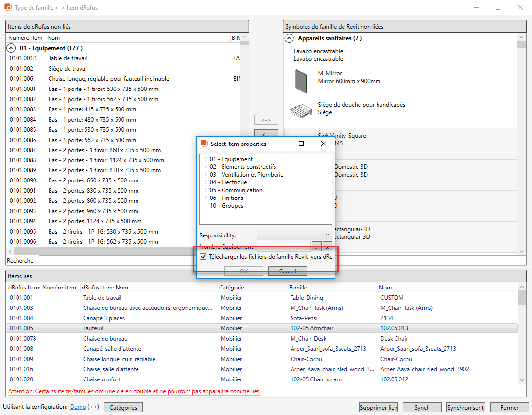Click the Catégories button
Screen dimensions: 532x415
coord(123,408)
